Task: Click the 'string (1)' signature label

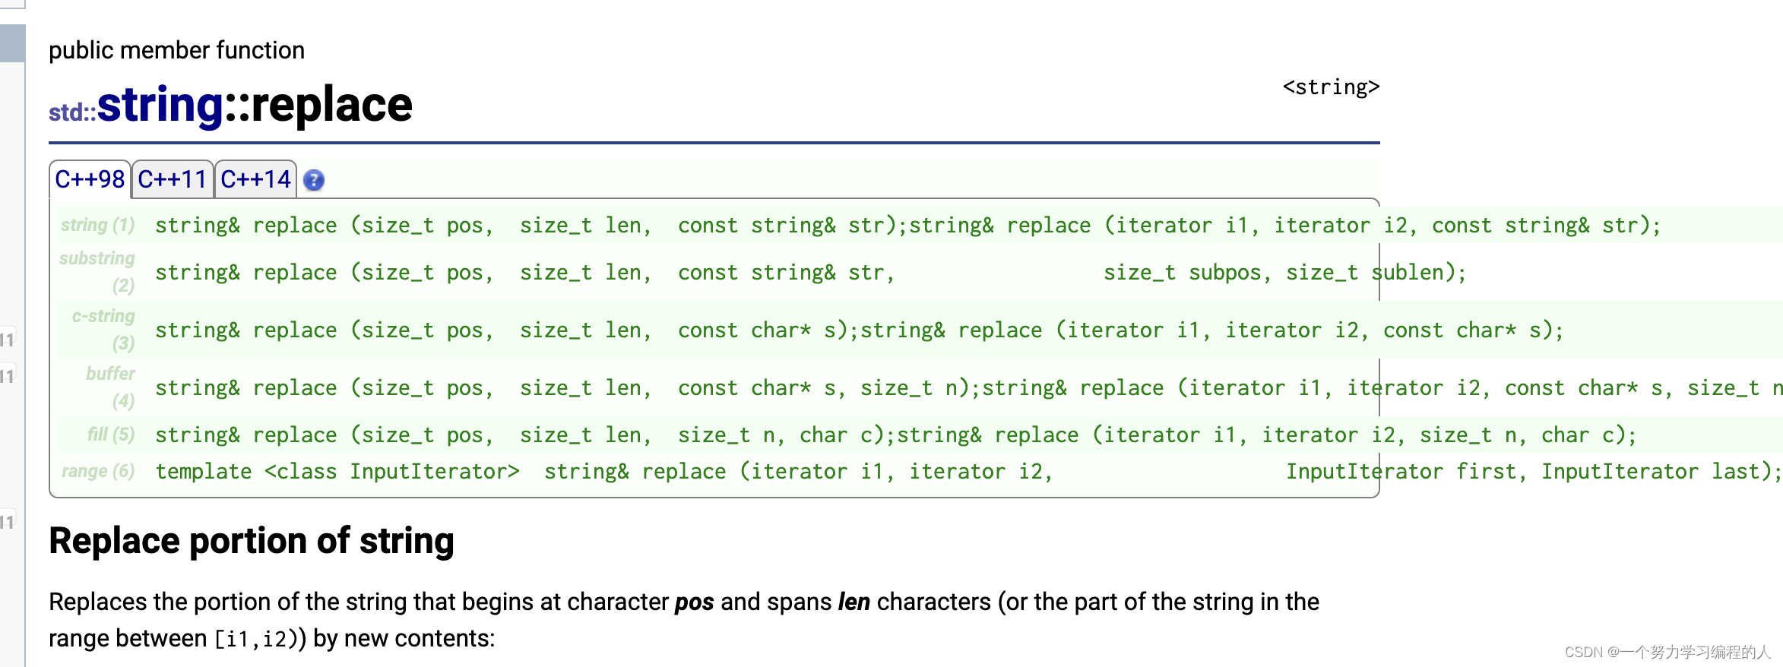Action: pos(98,225)
